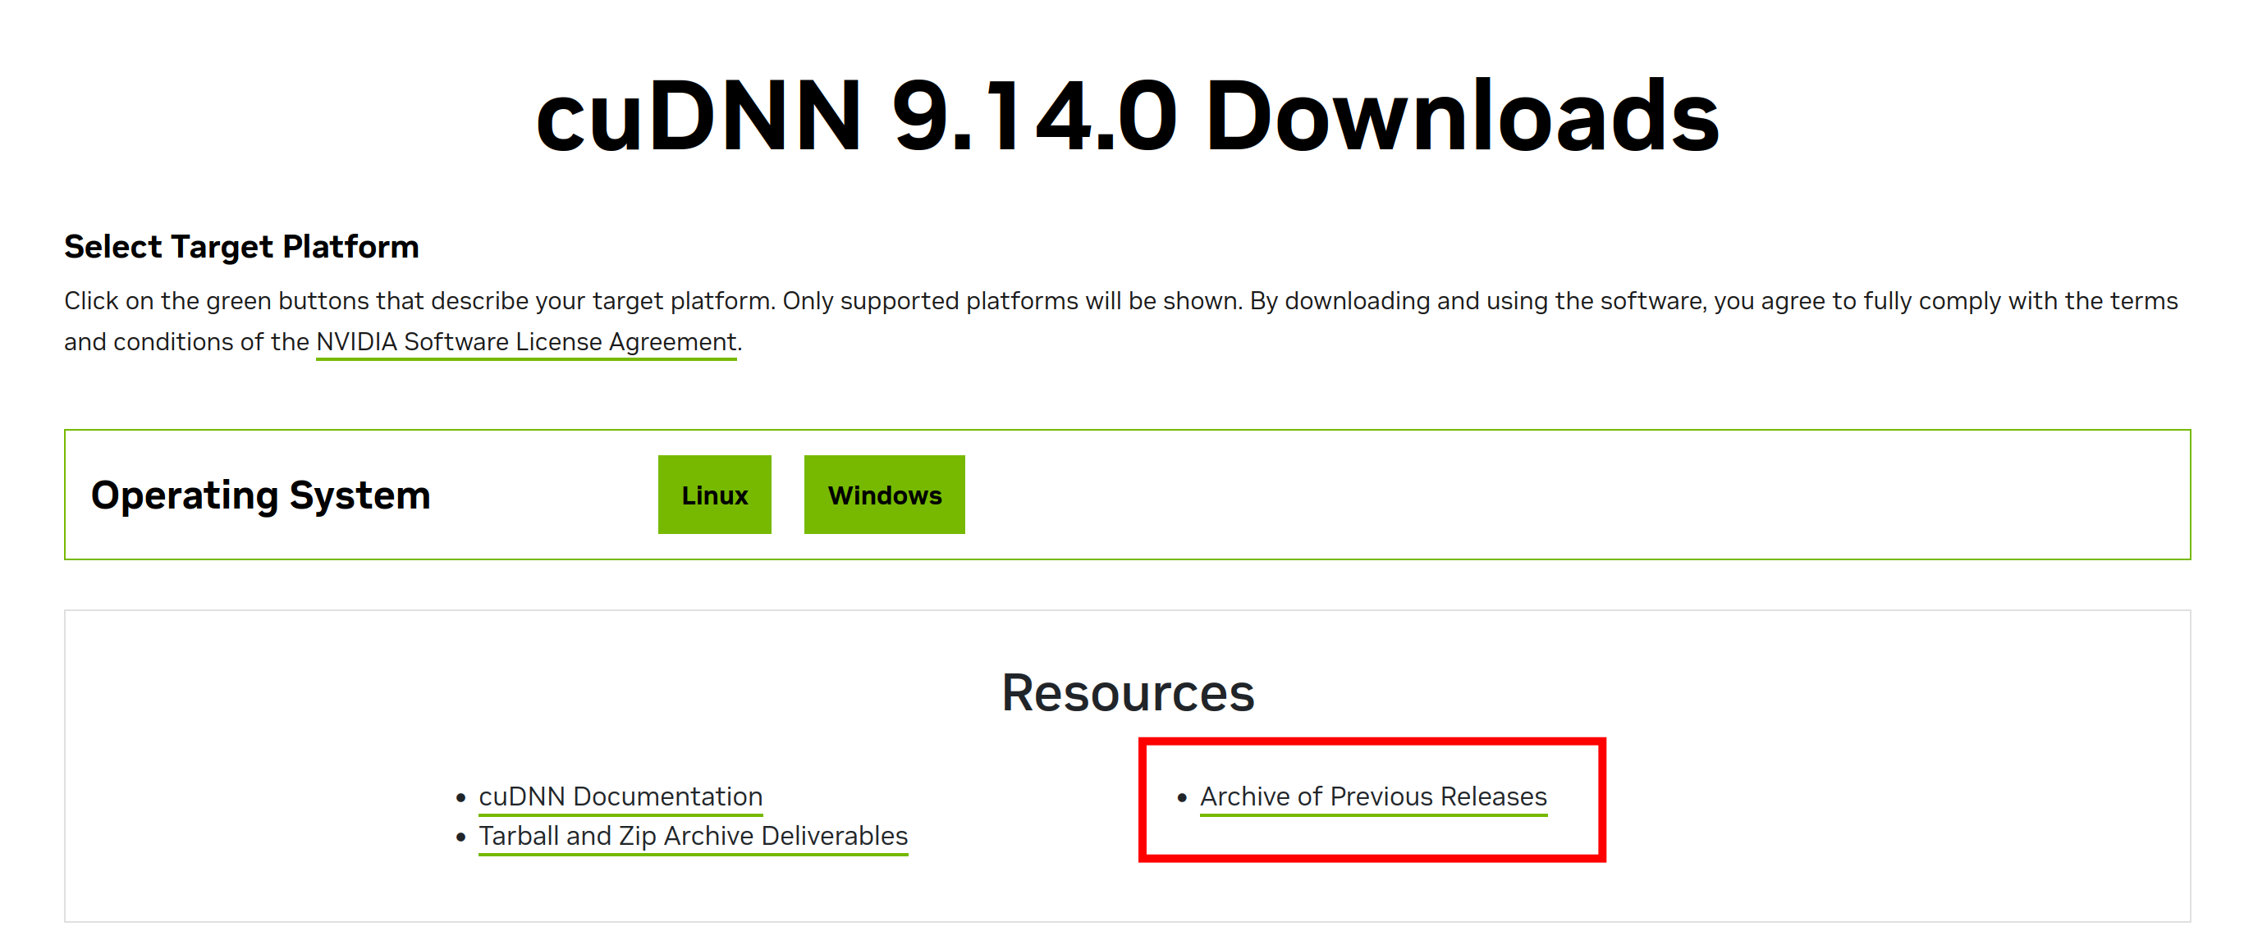
Task: Open the NVIDIA Software License Agreement link
Action: click(x=525, y=341)
